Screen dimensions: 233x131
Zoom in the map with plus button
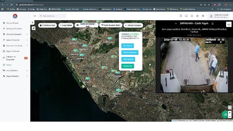pos(230,113)
